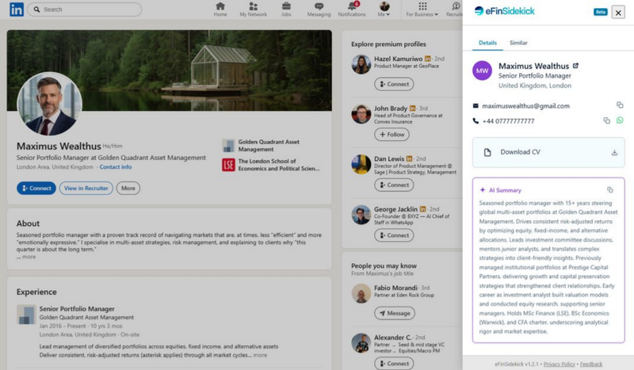Close the eFinSidekick panel
The image size is (634, 370).
point(618,13)
